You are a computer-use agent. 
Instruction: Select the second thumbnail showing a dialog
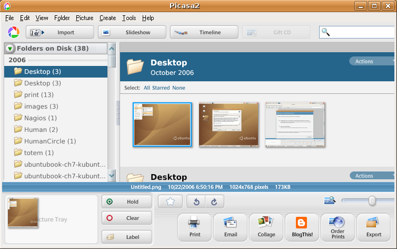[x=229, y=125]
